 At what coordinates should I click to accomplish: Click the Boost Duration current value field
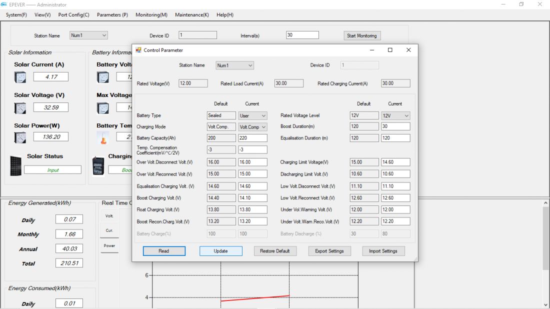(395, 126)
